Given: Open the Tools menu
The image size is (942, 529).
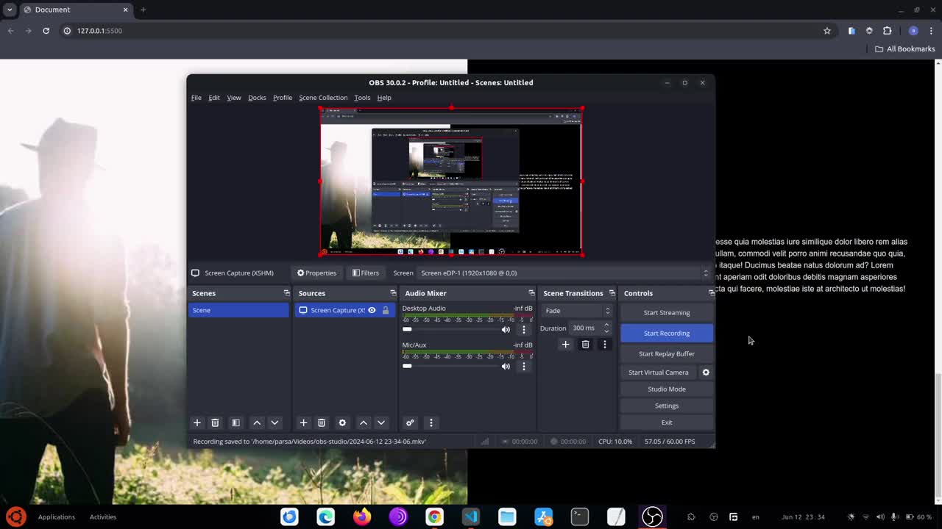Looking at the screenshot, I should tap(362, 98).
